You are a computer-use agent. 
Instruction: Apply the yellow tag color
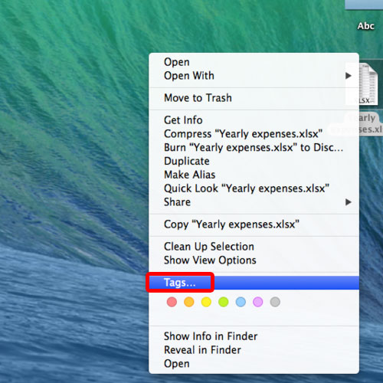pos(206,302)
